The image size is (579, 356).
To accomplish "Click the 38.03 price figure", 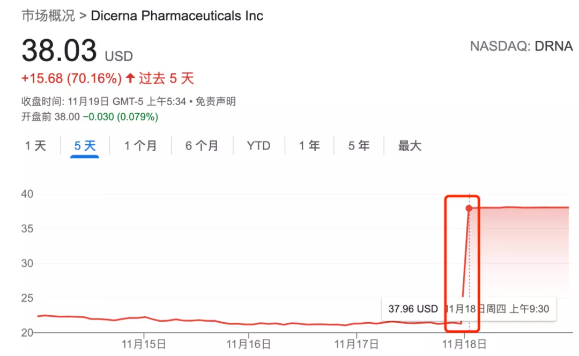I will pos(59,50).
